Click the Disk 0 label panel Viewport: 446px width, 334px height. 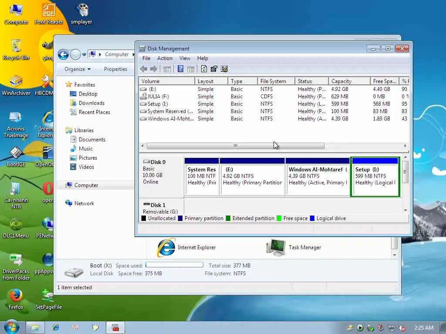(161, 176)
